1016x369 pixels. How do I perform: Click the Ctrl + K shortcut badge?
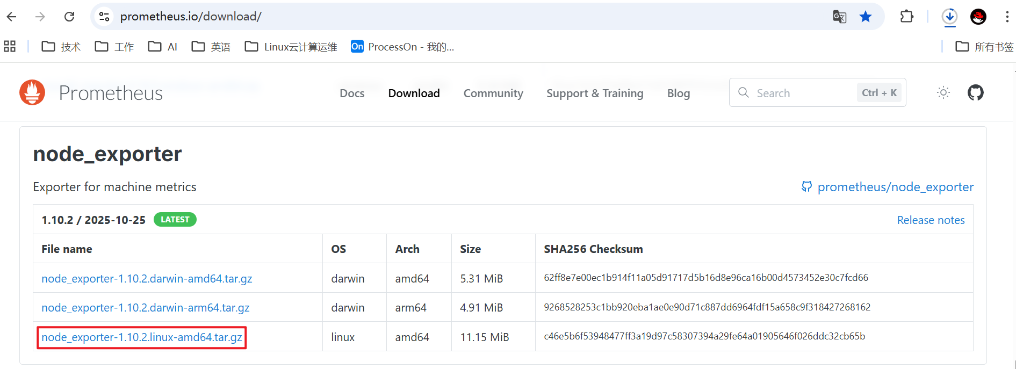(x=879, y=92)
